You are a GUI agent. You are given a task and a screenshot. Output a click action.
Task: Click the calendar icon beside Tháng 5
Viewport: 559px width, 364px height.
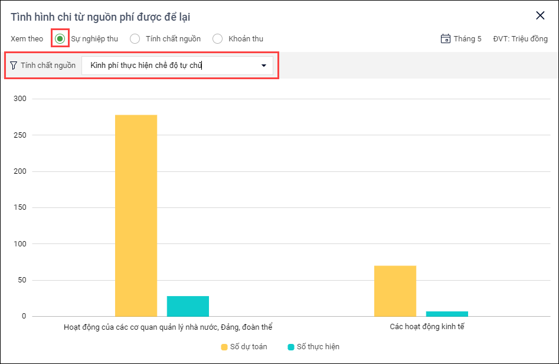coord(446,39)
